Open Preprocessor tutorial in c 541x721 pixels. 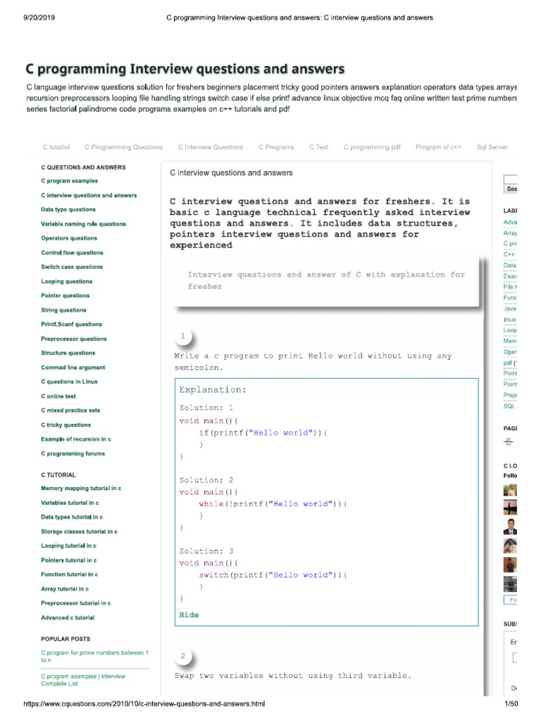(76, 603)
